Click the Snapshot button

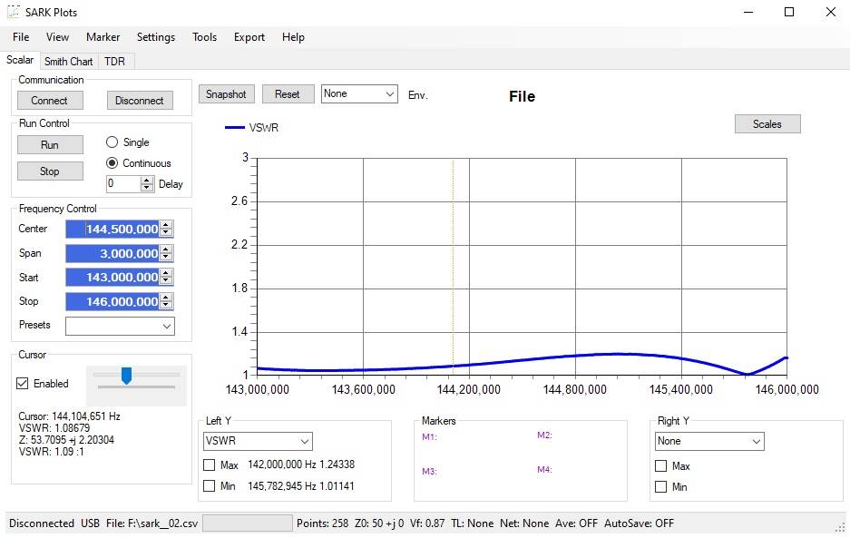pos(226,93)
